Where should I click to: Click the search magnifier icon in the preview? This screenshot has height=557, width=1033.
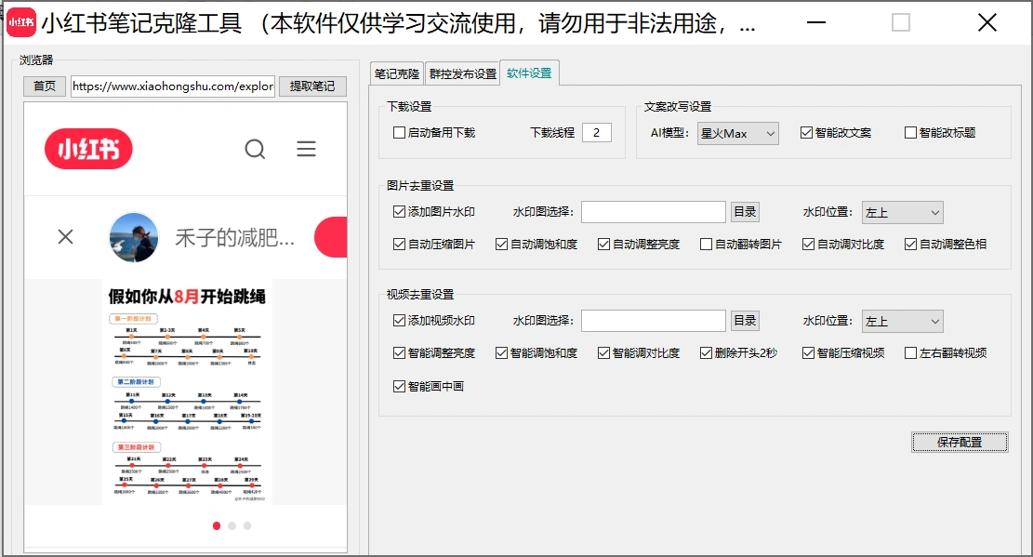coord(255,148)
